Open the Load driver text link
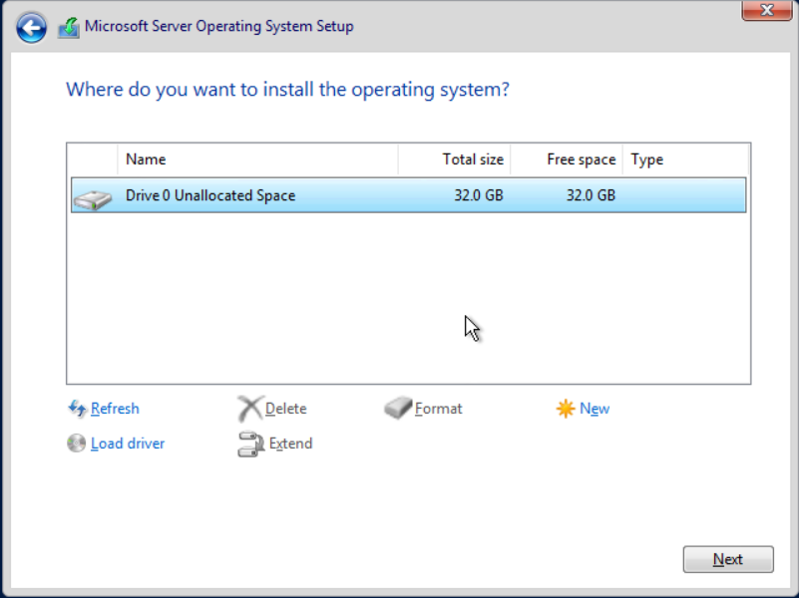The height and width of the screenshot is (598, 799). point(128,444)
